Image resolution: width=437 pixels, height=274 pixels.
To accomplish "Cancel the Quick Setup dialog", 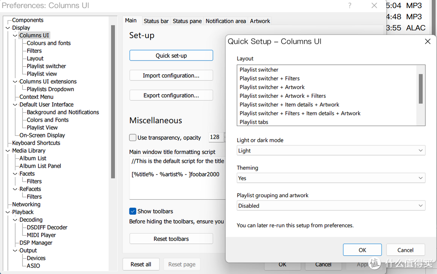I will point(405,250).
